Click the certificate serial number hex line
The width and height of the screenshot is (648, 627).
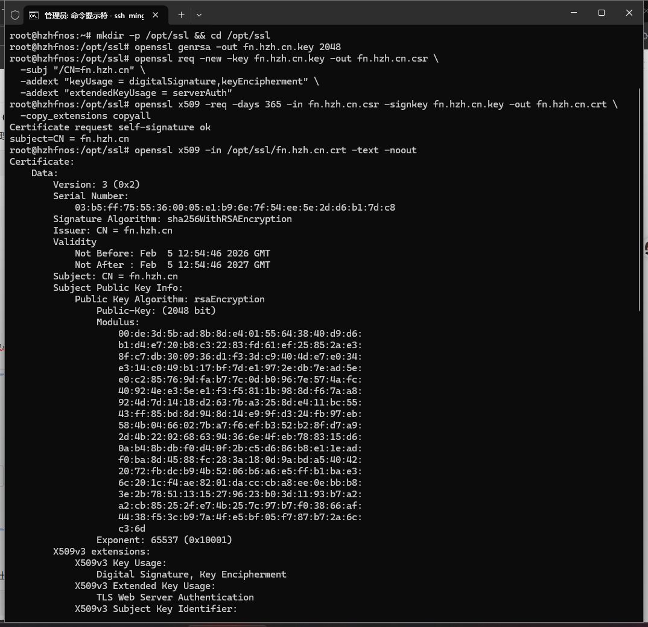click(x=235, y=208)
